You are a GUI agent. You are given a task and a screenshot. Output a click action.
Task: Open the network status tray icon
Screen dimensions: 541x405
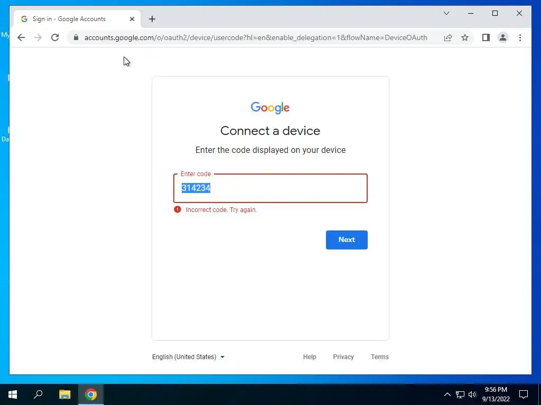point(460,394)
